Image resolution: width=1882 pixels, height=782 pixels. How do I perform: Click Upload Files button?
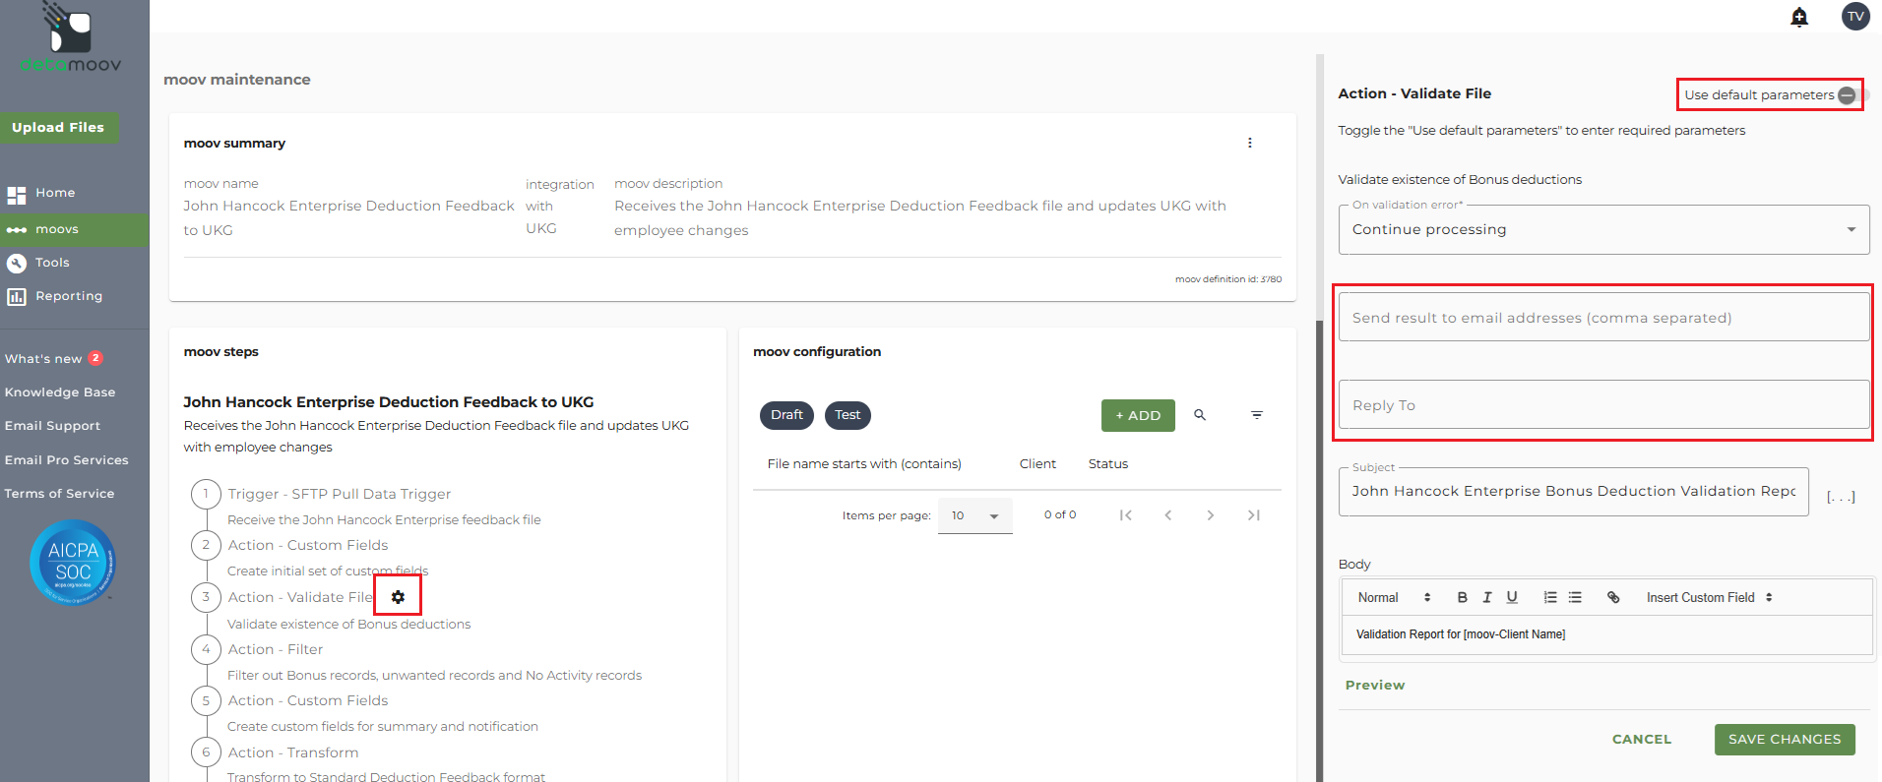pyautogui.click(x=59, y=127)
